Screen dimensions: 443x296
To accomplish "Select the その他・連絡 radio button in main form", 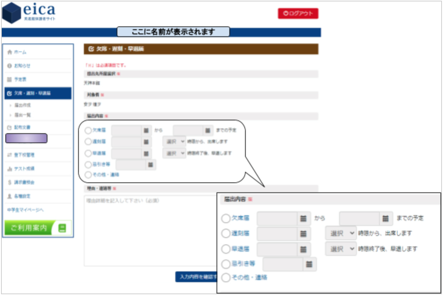I will pos(88,175).
